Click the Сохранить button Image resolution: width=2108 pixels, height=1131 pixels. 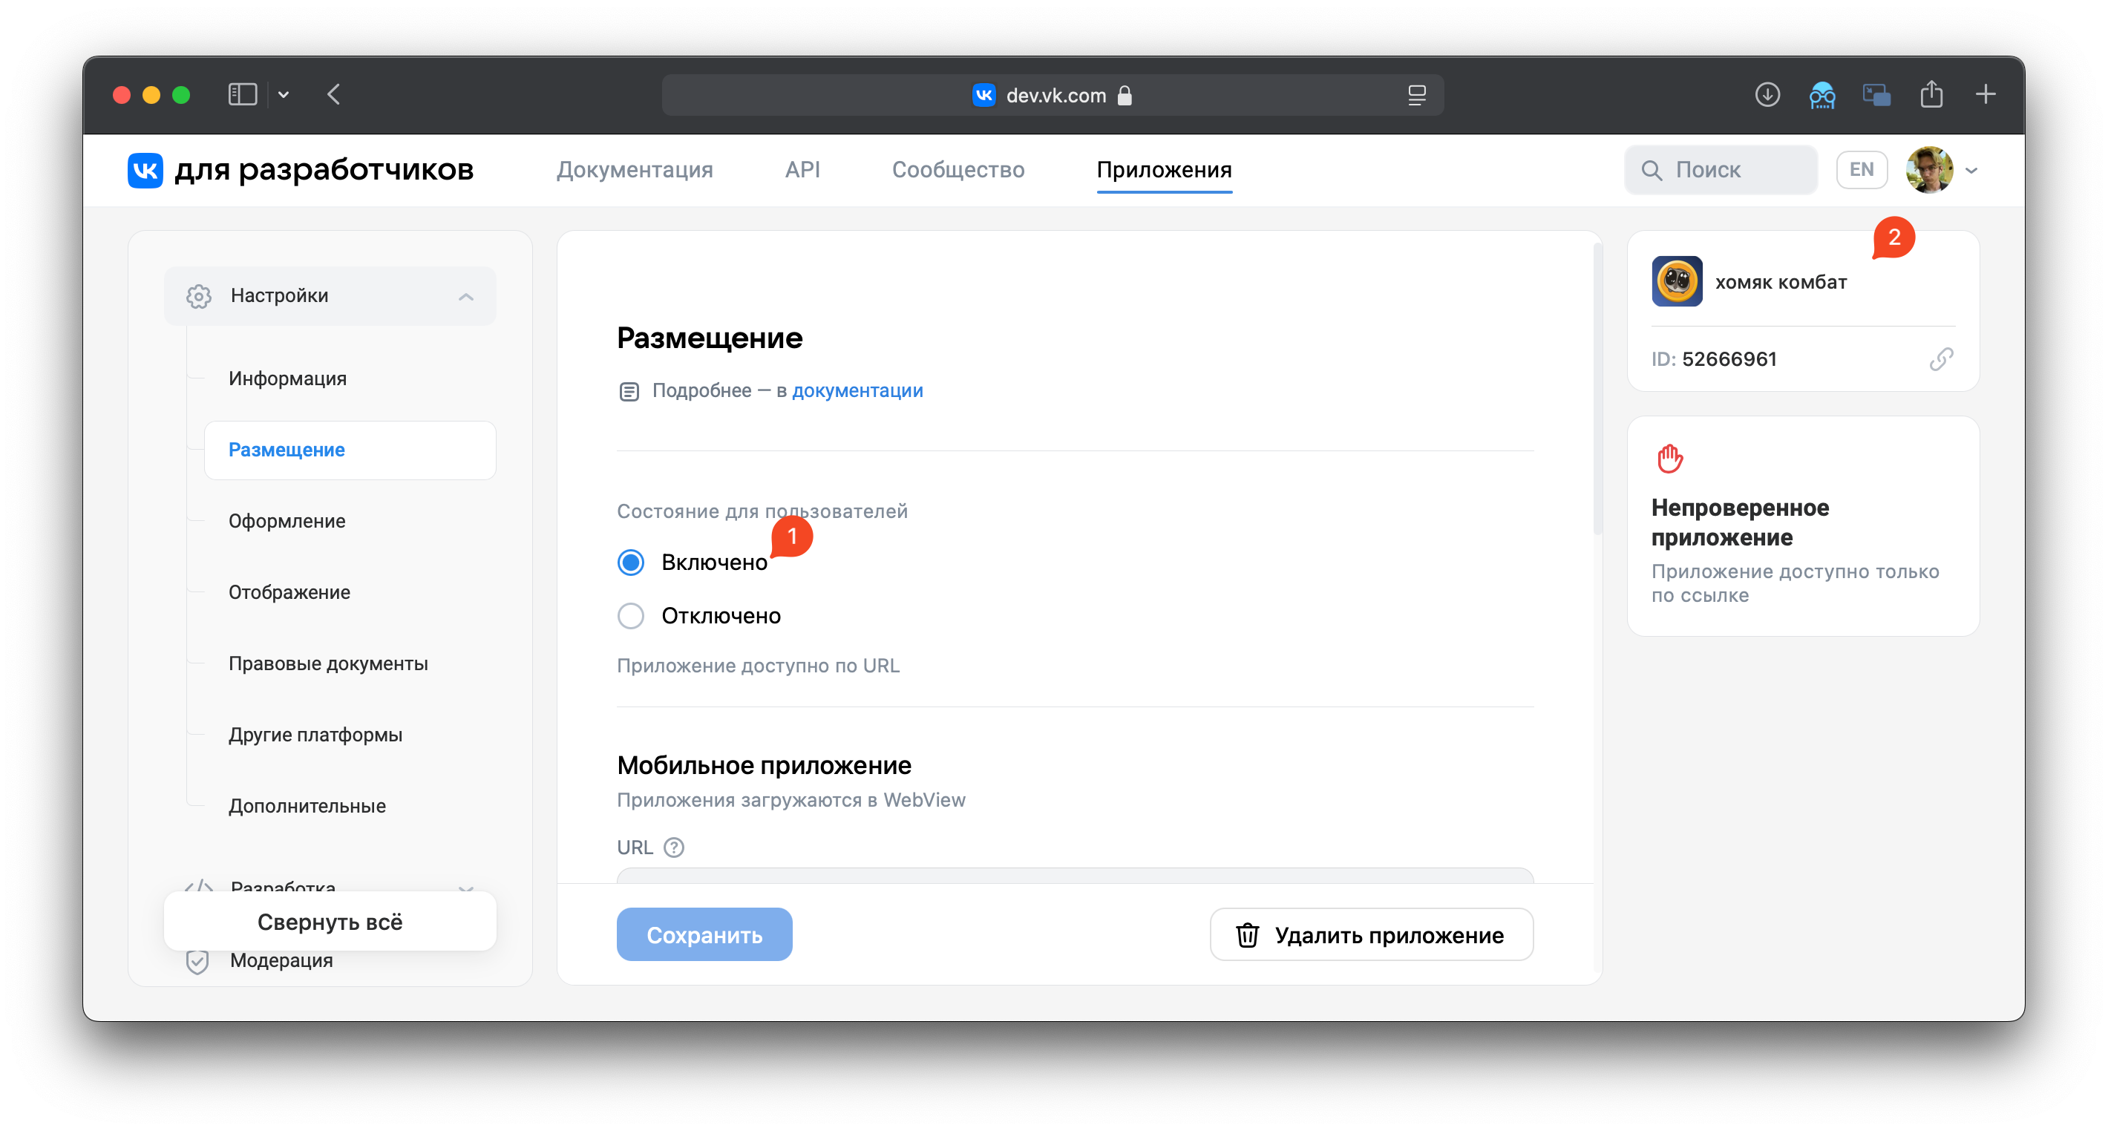pyautogui.click(x=704, y=934)
